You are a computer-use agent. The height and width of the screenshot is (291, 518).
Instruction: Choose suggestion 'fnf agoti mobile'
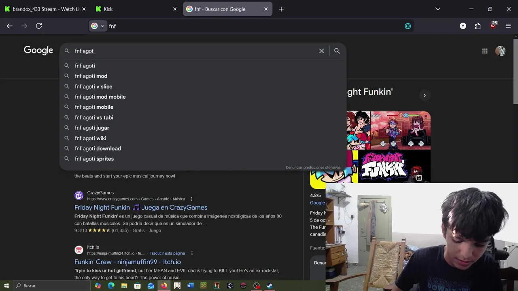click(202, 107)
